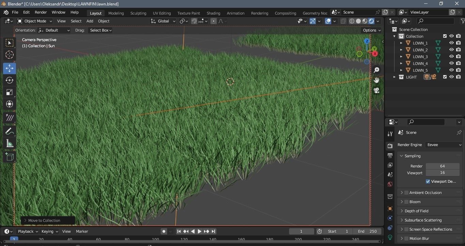
Task: Activate the Select Box tool
Action: click(10, 43)
